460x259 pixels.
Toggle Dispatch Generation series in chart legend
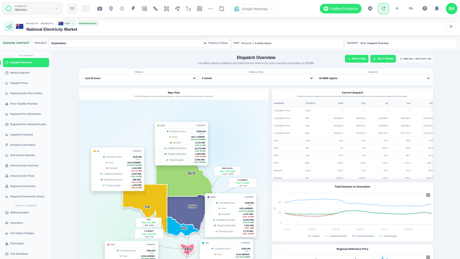(363, 236)
